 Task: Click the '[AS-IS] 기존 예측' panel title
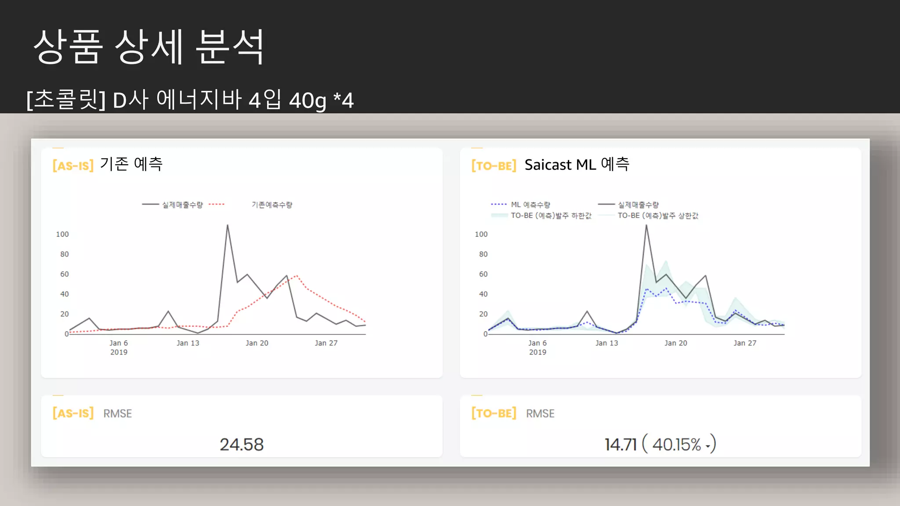click(108, 164)
